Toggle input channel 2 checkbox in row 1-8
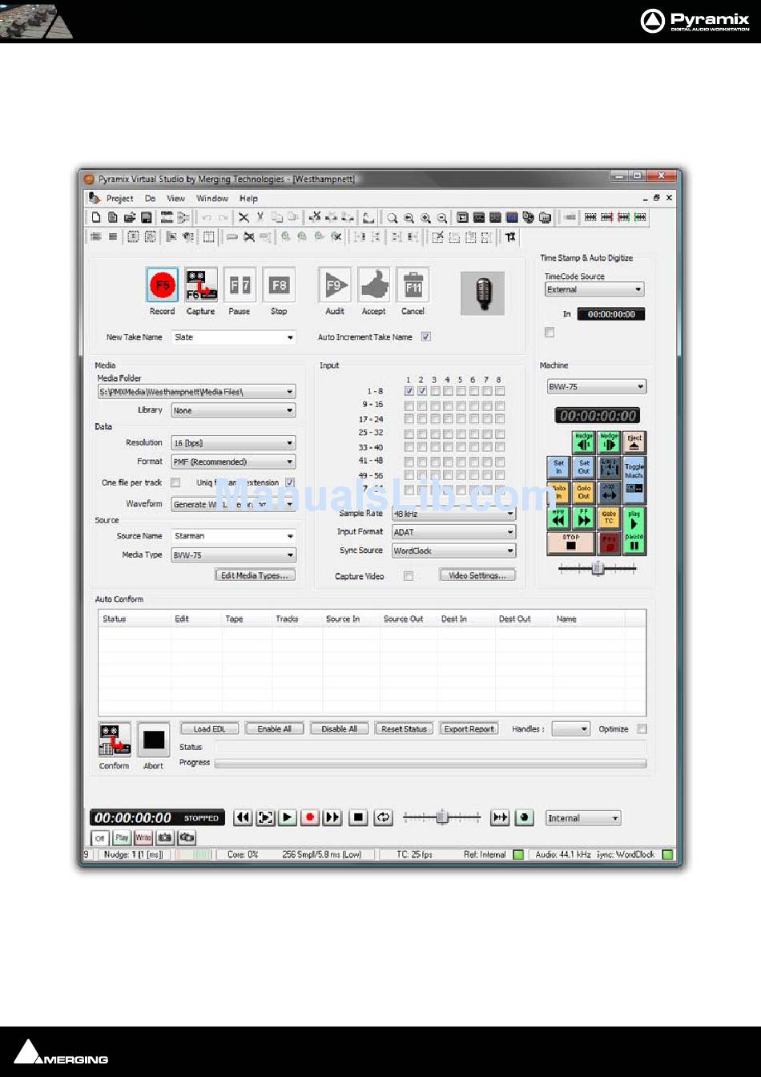761x1077 pixels. click(422, 391)
